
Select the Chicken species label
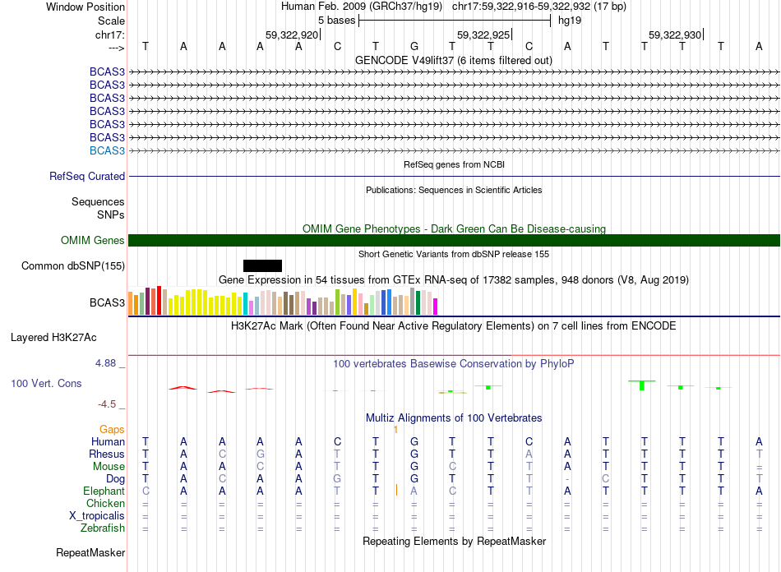point(105,503)
